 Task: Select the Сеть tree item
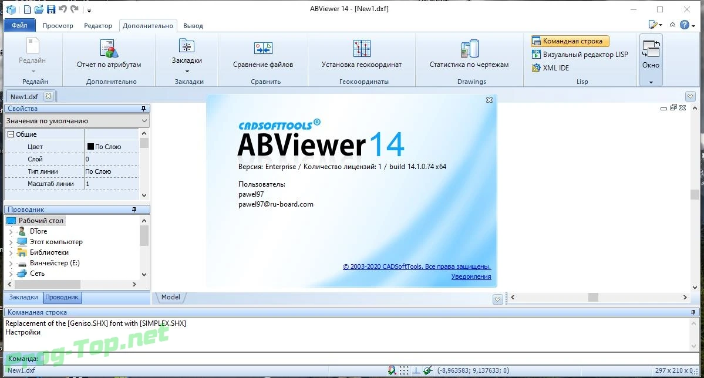[37, 274]
